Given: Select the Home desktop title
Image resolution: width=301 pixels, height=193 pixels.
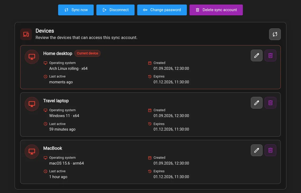Looking at the screenshot, I should click(58, 53).
